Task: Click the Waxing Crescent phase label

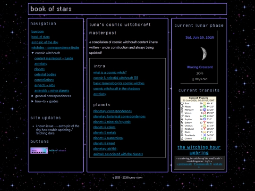Action: coord(200,67)
